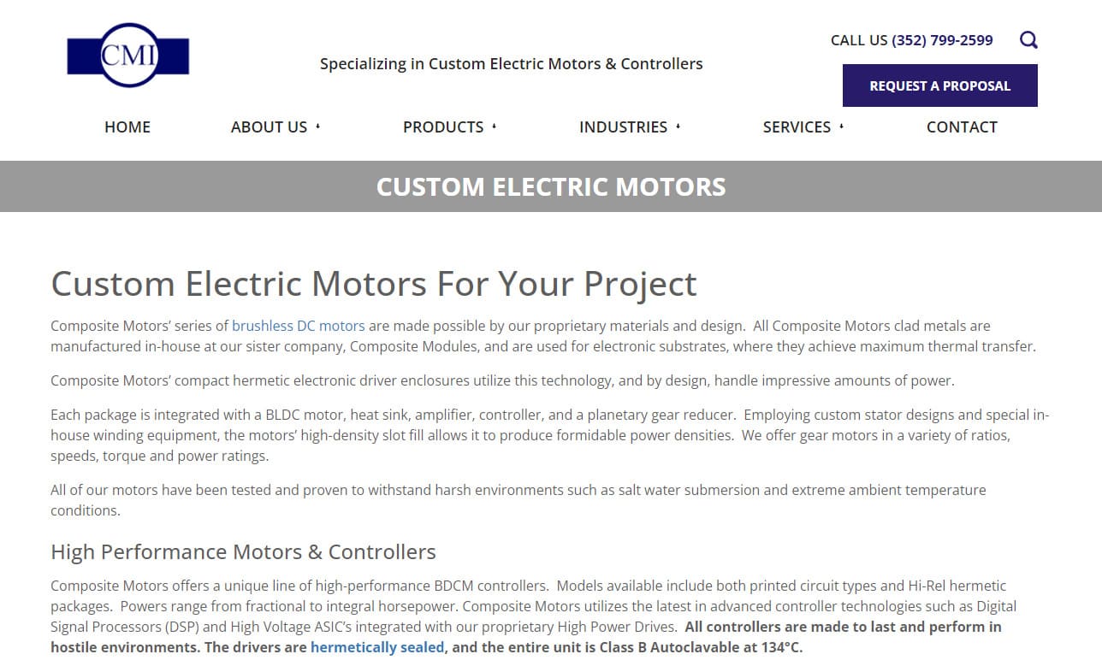The height and width of the screenshot is (660, 1102).
Task: Open the site search magnifier icon
Action: (1028, 39)
